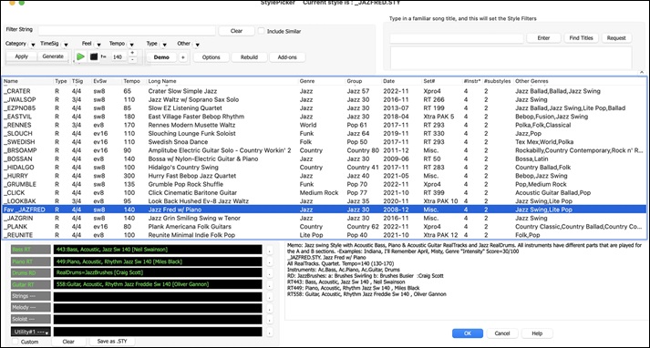Sort by the Group column header
Screen dimensions: 650x348
click(x=364, y=81)
